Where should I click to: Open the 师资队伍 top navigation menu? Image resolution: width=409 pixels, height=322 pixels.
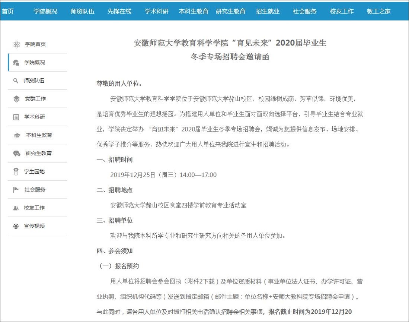[82, 11]
